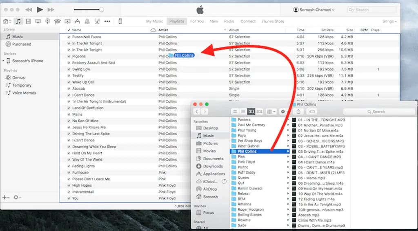Screen dimensions: 418x231
Task: Click the Share icon in Finder toolbar
Action: [x=298, y=111]
